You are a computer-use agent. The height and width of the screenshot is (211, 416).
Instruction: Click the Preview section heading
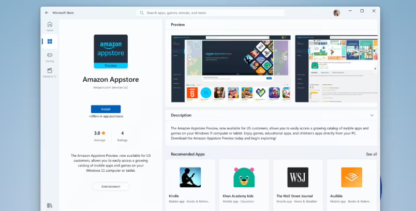(178, 25)
